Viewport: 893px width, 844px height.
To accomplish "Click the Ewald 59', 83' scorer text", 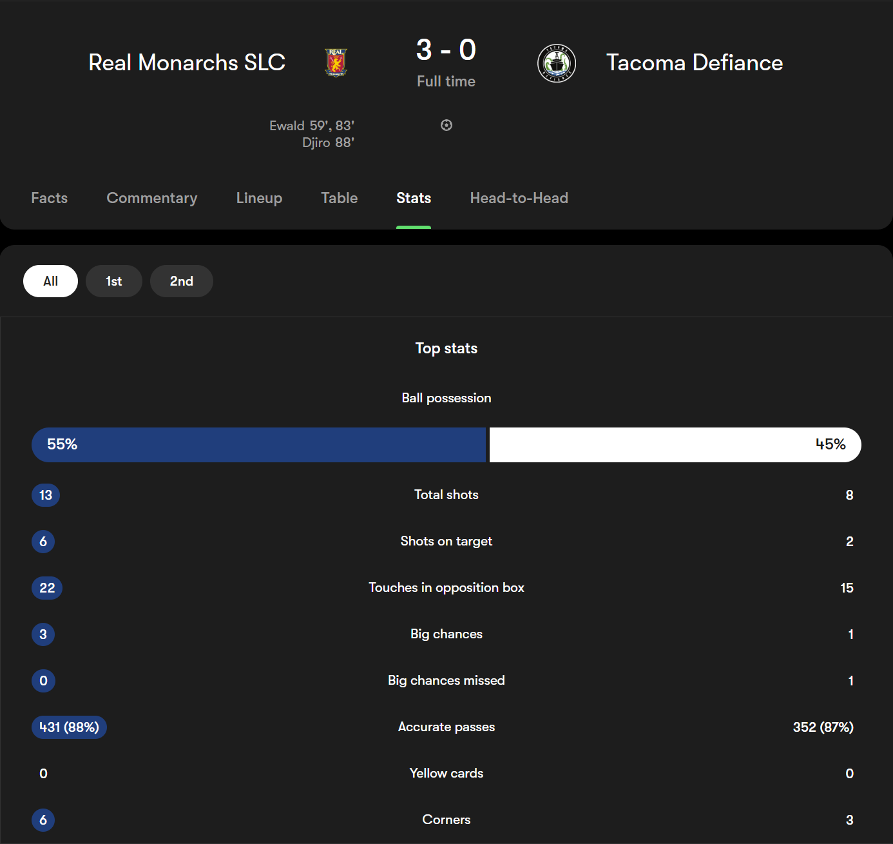I will coord(312,126).
